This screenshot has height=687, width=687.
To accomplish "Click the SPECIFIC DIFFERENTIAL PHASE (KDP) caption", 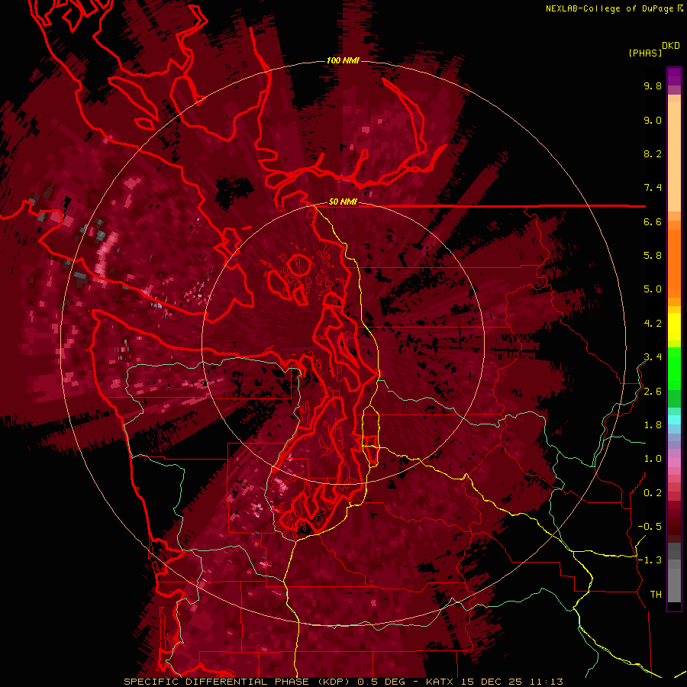I will click(x=238, y=682).
